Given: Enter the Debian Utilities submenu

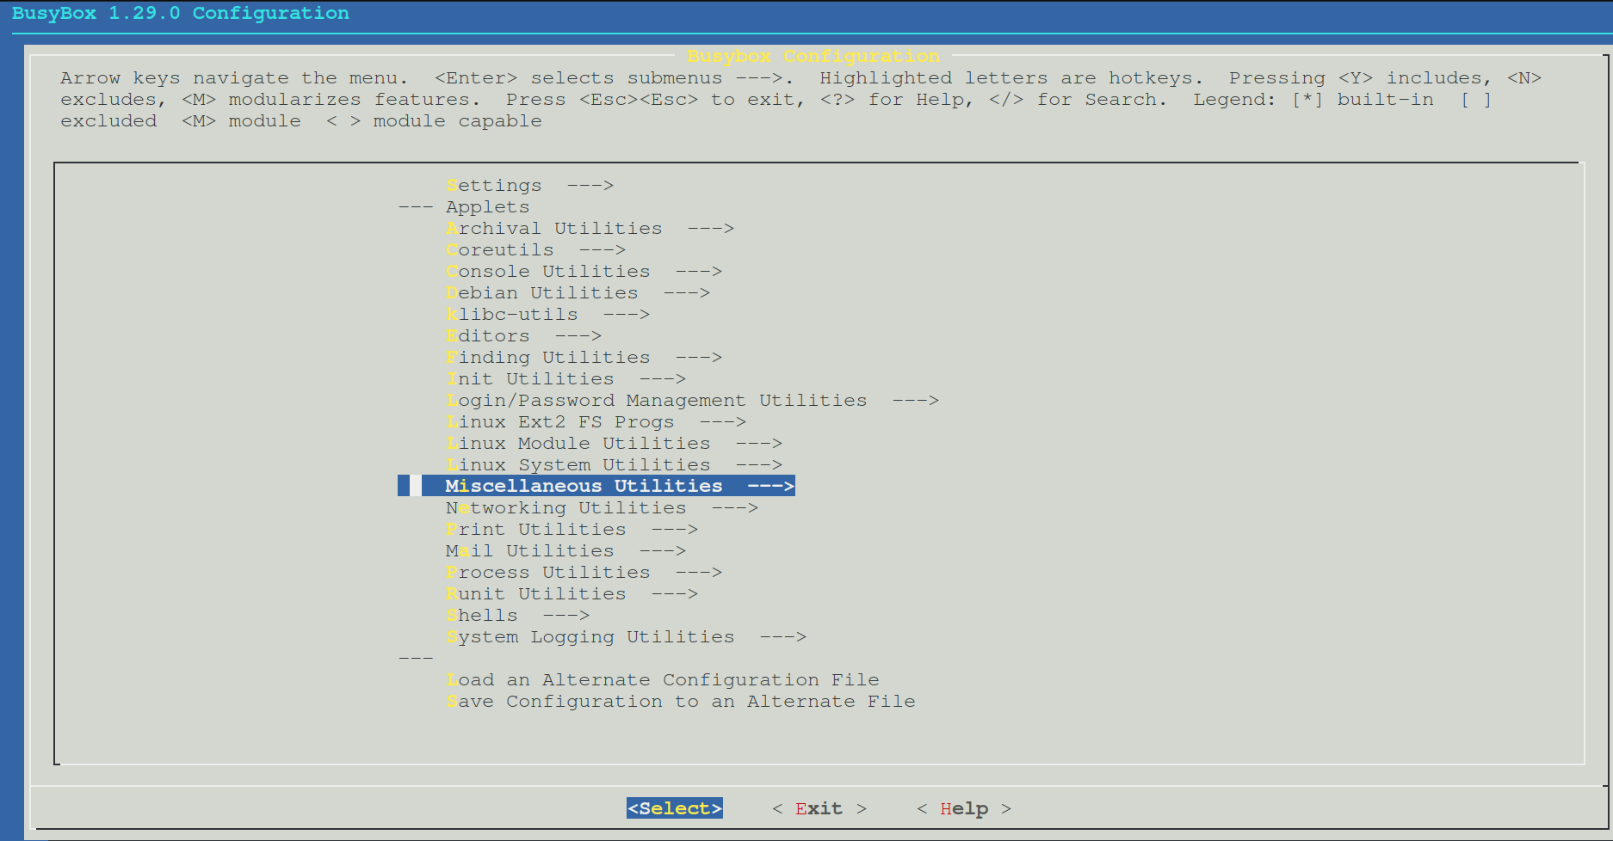Looking at the screenshot, I should point(541,292).
